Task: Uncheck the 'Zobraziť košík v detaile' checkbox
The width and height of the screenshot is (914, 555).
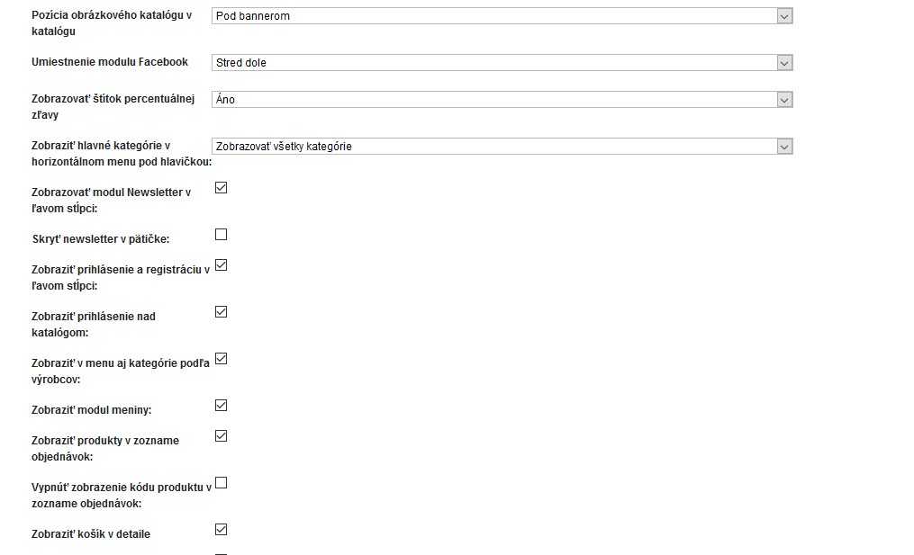Action: coord(222,530)
